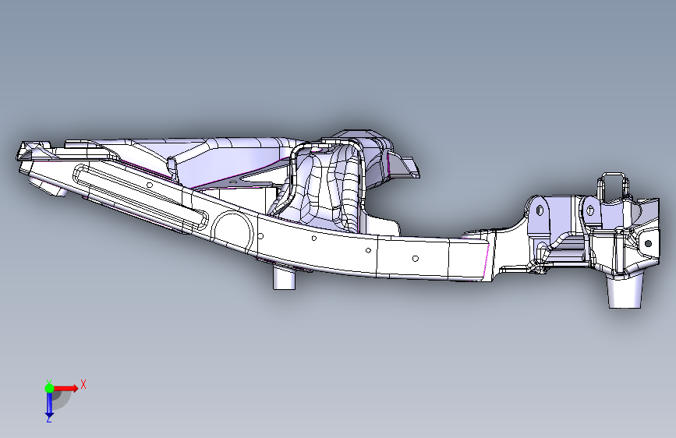Select the cylindrical mount below the rightmost bracket
Viewport: 676px width, 438px height.
point(625,291)
